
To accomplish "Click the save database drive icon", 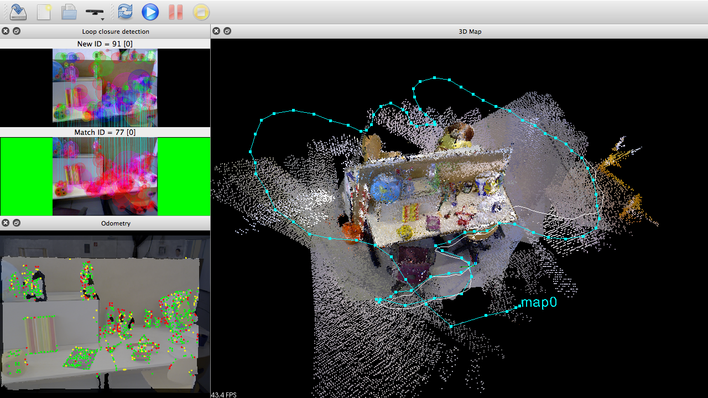I will pos(18,12).
